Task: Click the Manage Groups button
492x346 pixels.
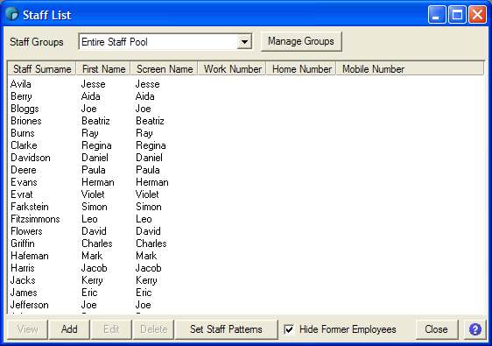Action: (301, 41)
